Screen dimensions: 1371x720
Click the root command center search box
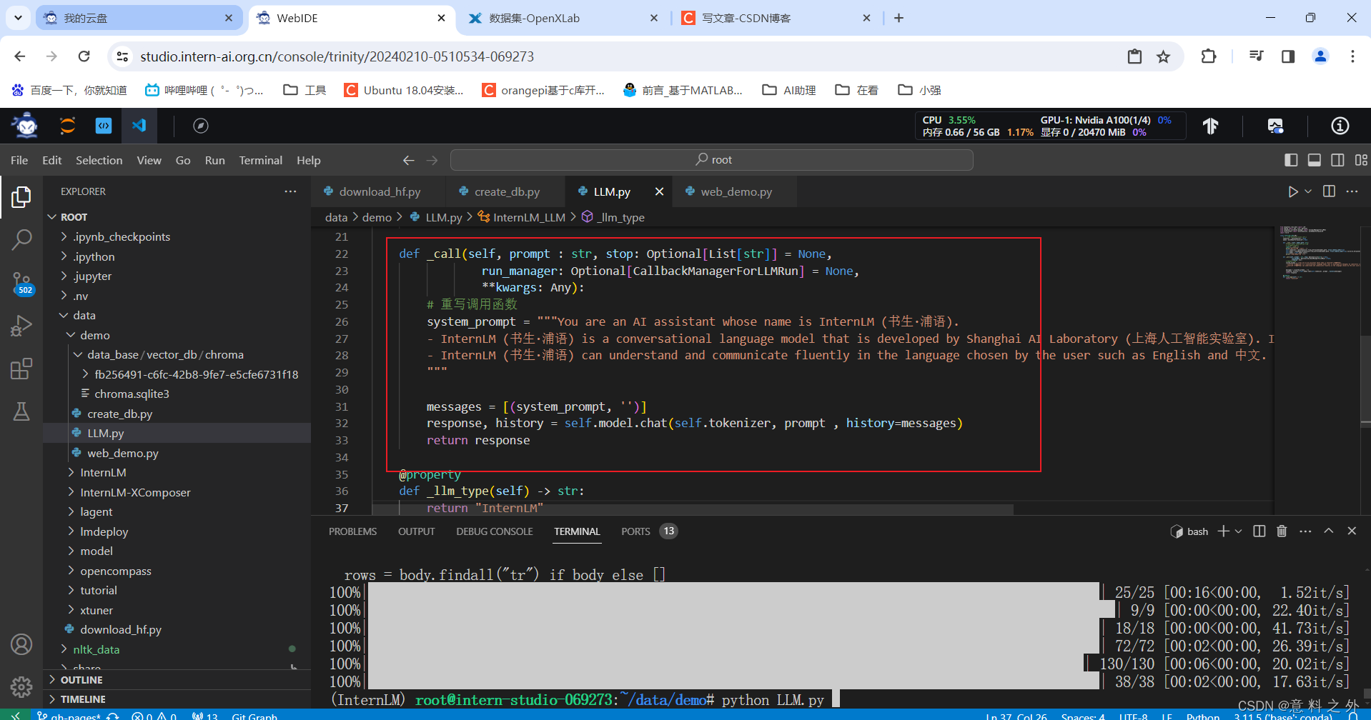pos(712,160)
